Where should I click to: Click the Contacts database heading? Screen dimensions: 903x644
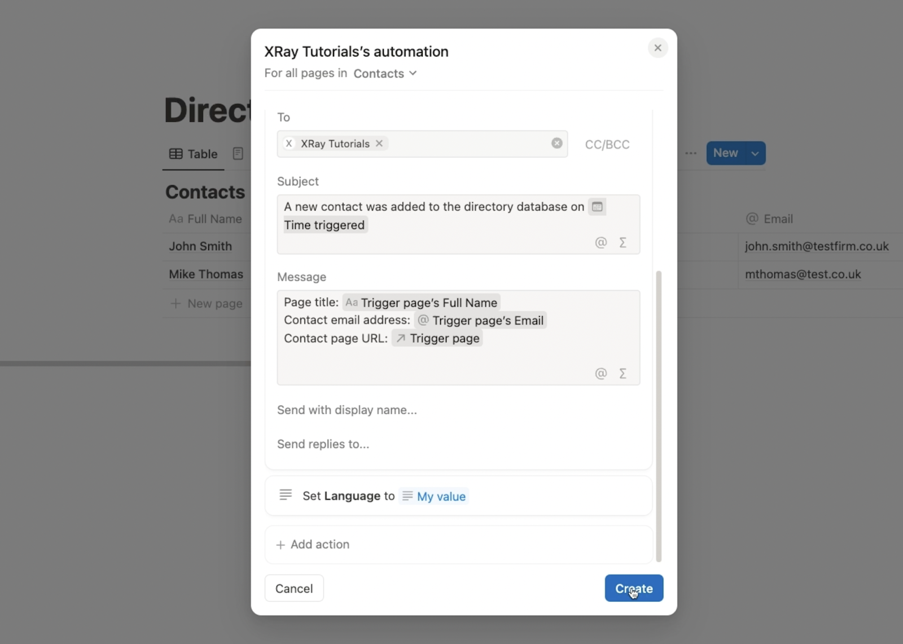coord(205,192)
